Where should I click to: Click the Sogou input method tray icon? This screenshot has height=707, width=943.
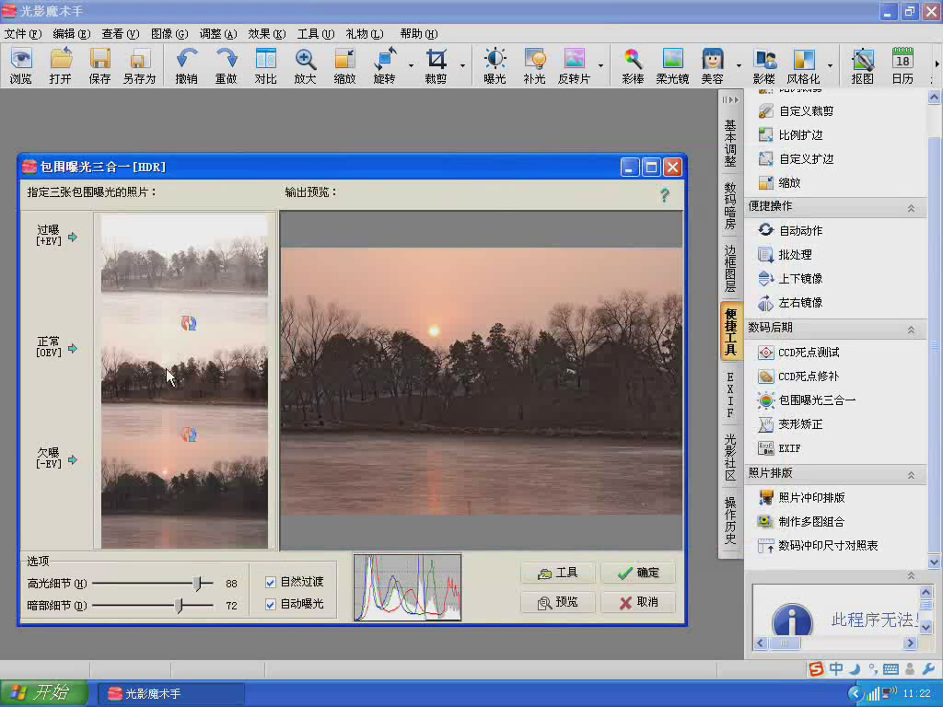[x=816, y=668]
